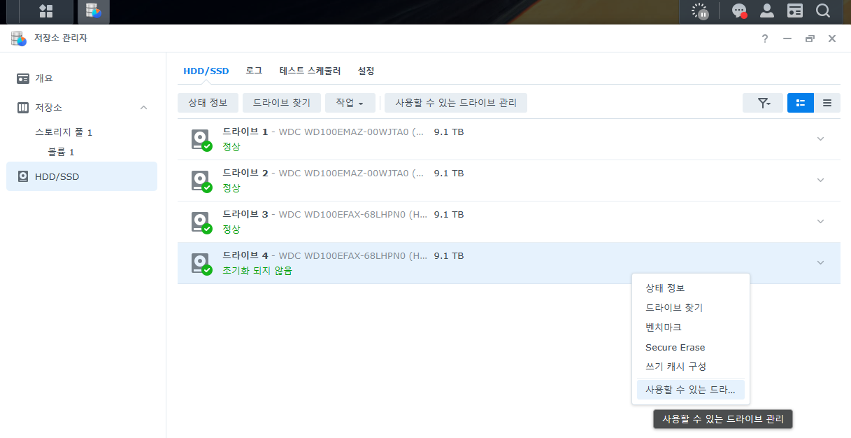The image size is (851, 438).
Task: Open the user account options icon
Action: click(x=767, y=10)
